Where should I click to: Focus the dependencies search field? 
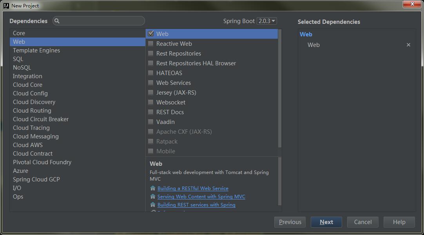pos(99,21)
